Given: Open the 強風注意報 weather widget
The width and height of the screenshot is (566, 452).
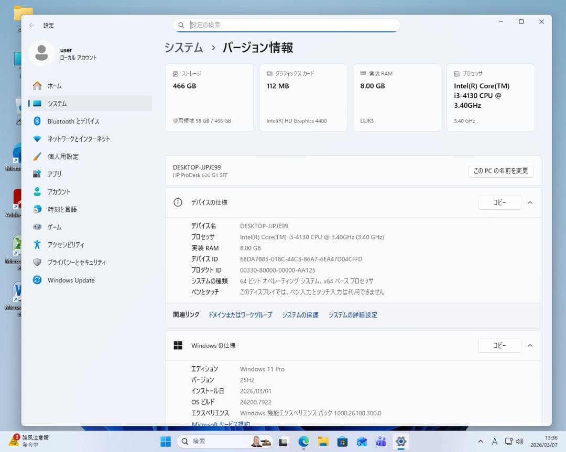Looking at the screenshot, I should pos(29,441).
